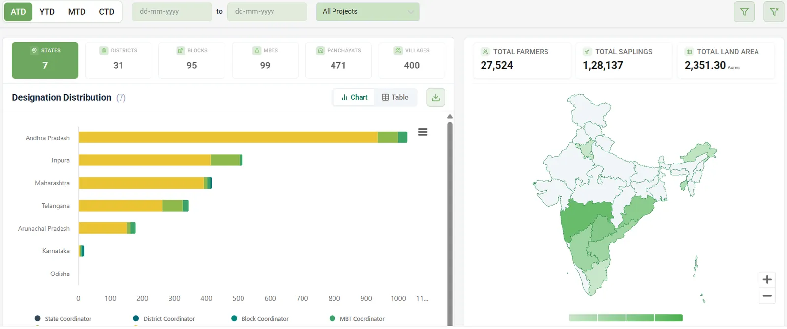The width and height of the screenshot is (787, 329).
Task: Click the Telangana bar in chart
Action: click(x=134, y=206)
